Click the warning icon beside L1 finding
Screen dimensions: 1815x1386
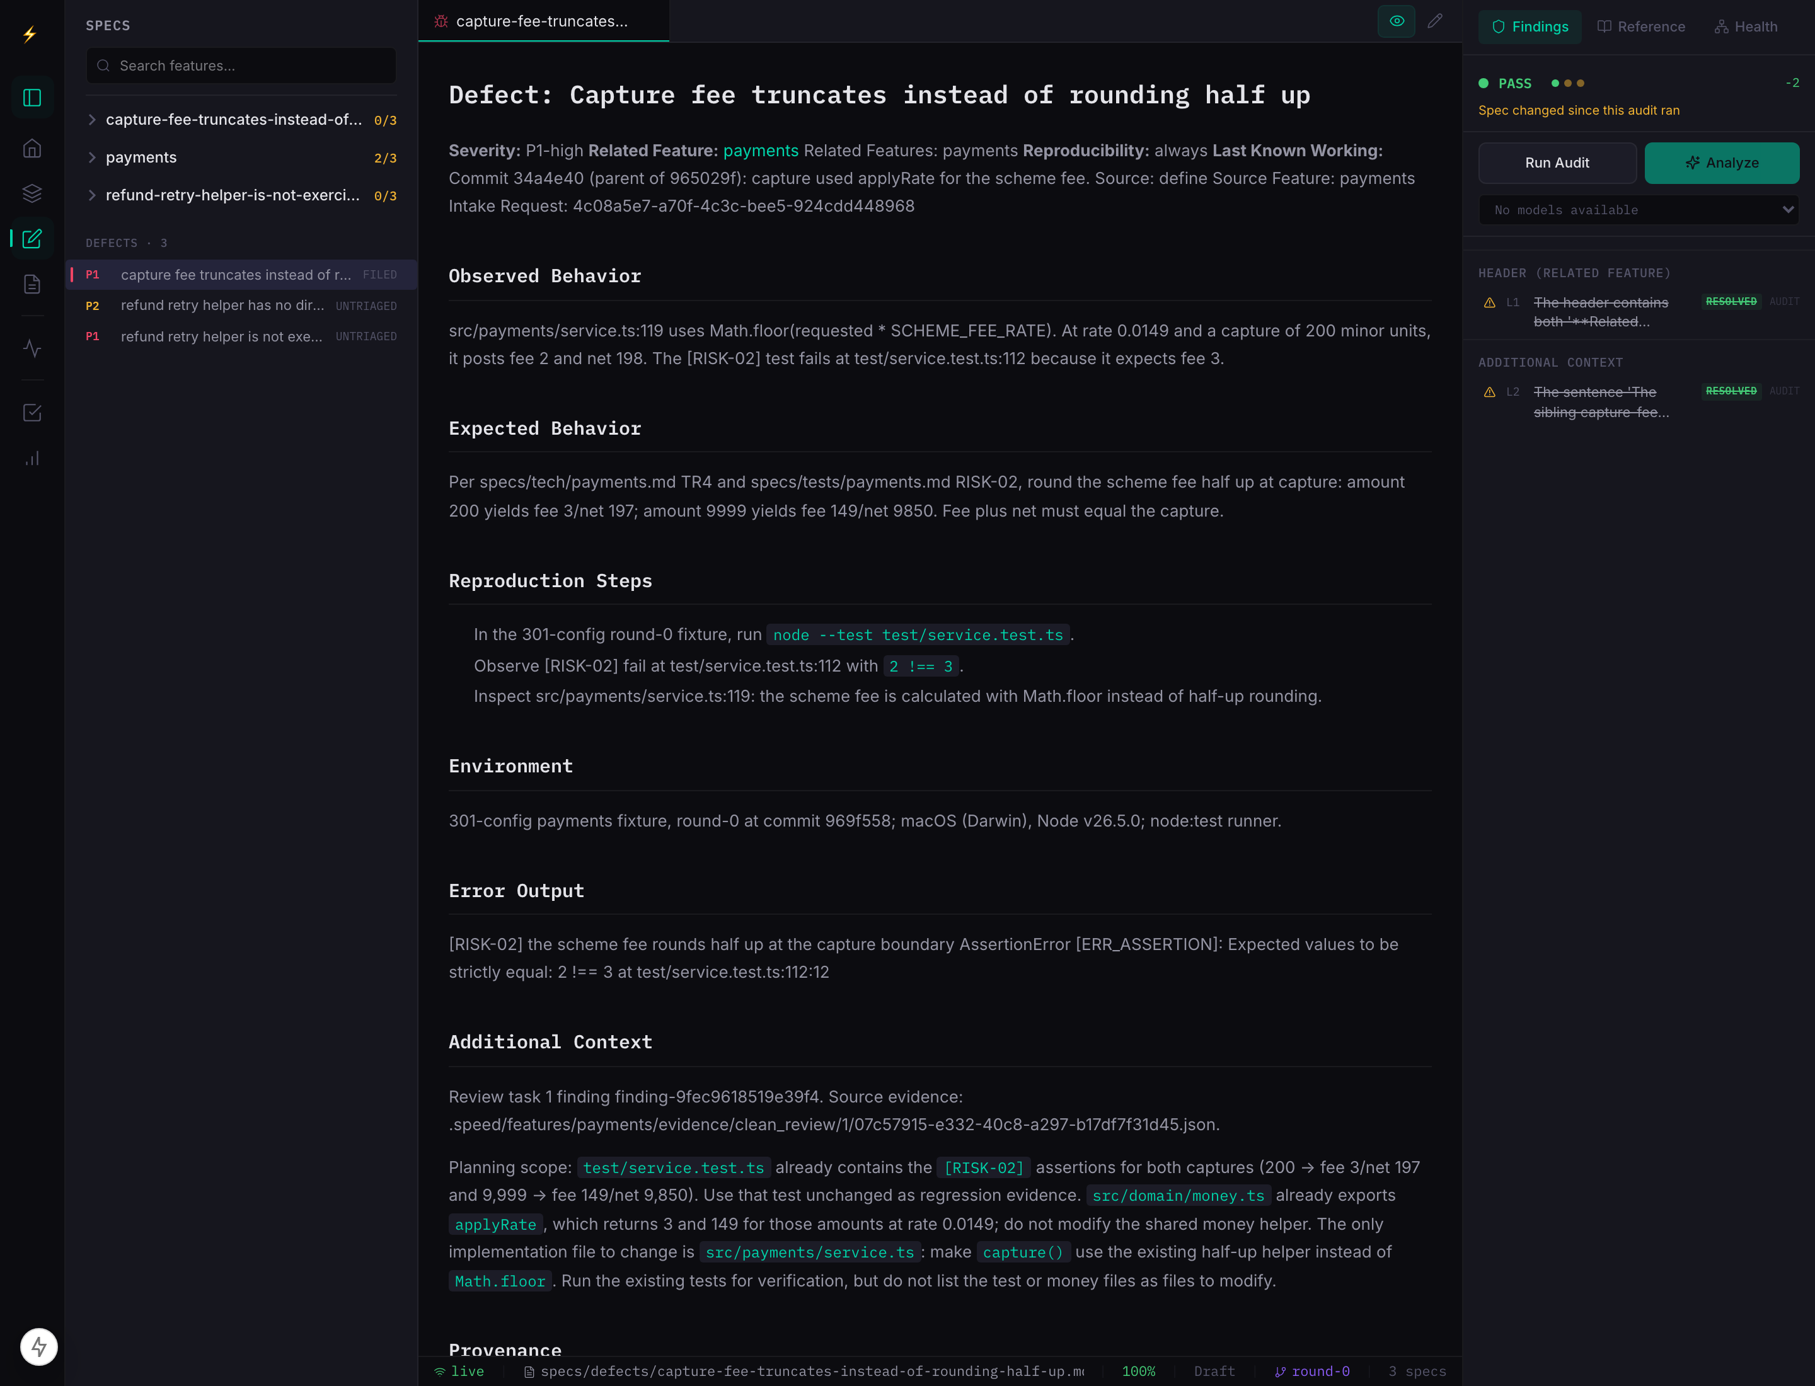[1490, 303]
